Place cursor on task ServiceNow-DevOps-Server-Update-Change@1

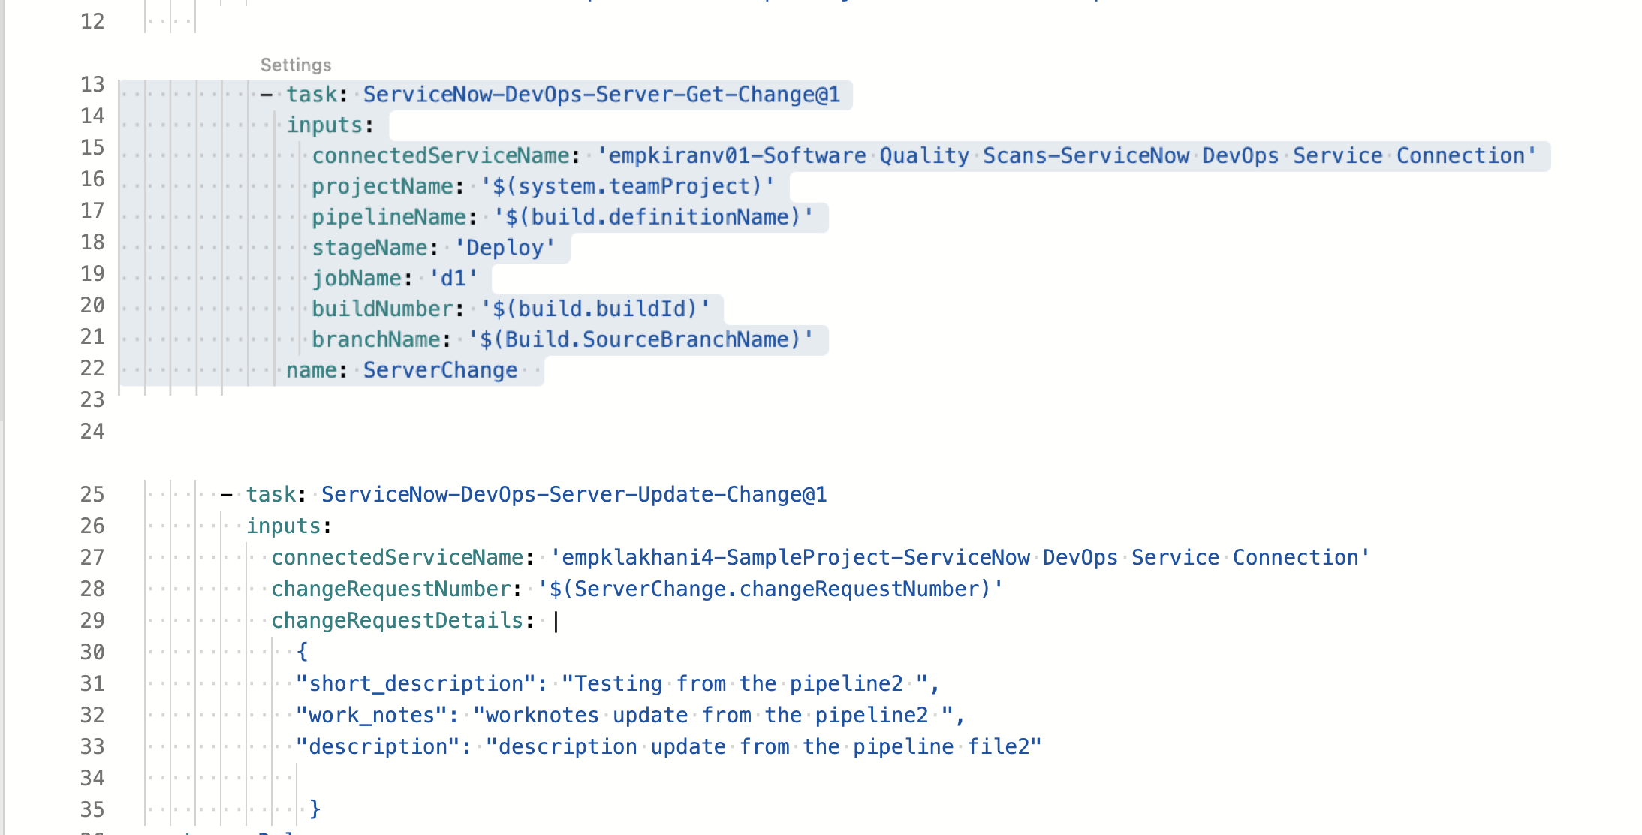(574, 495)
